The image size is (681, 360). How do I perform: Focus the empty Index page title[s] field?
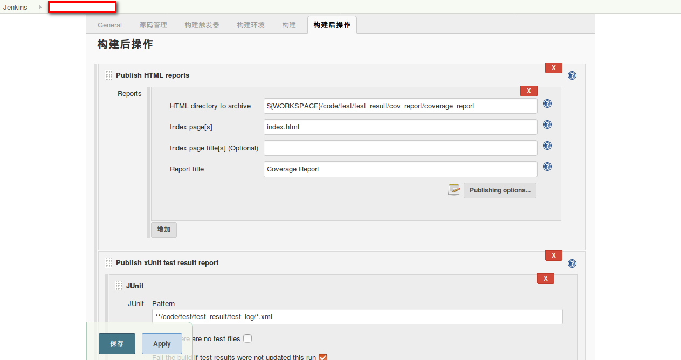pyautogui.click(x=401, y=148)
